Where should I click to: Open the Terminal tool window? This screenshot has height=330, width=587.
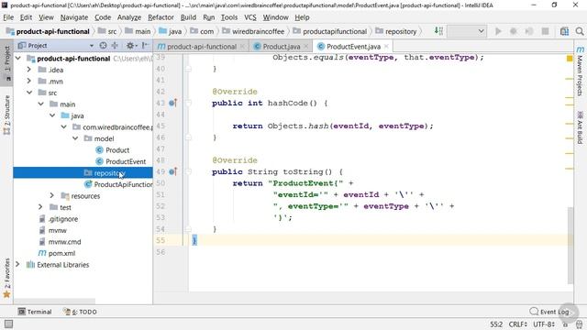35,312
